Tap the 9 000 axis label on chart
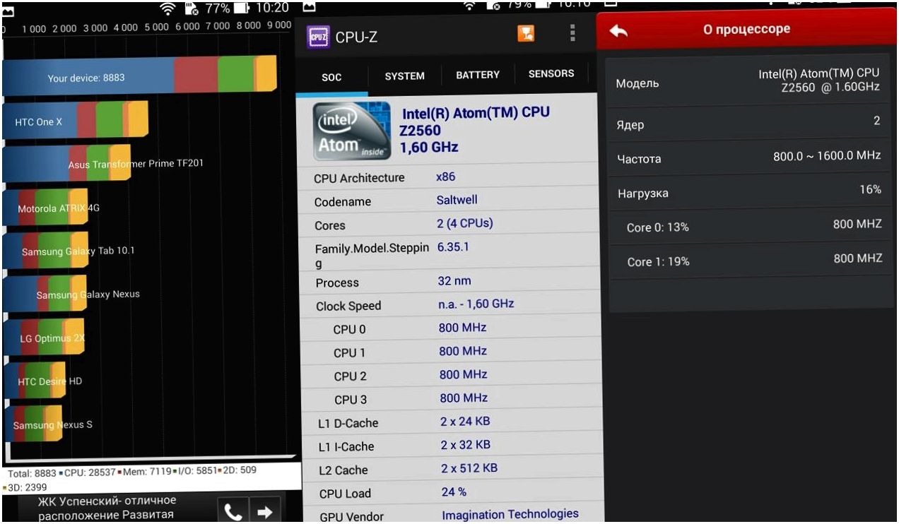The image size is (899, 524). [278, 25]
